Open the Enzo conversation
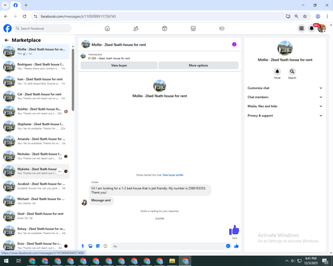 (35, 245)
